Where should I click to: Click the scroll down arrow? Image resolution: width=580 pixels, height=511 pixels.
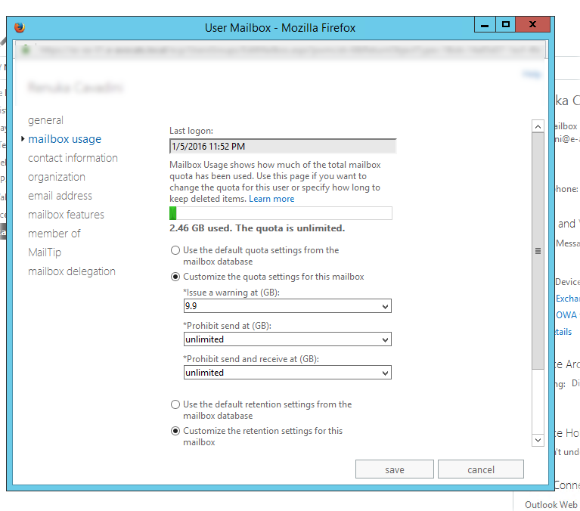pyautogui.click(x=538, y=440)
